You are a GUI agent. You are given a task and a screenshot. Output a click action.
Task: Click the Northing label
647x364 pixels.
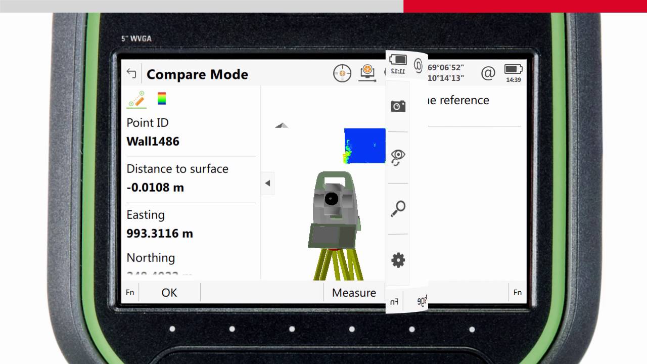coord(151,257)
